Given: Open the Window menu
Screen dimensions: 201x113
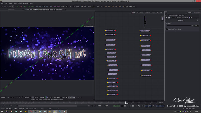Looking at the screenshot, I should coord(26,4).
